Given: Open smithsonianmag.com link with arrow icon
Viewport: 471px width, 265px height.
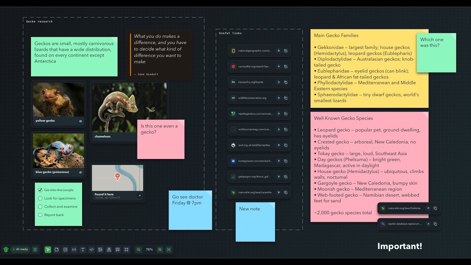Looking at the screenshot, I should point(279,130).
